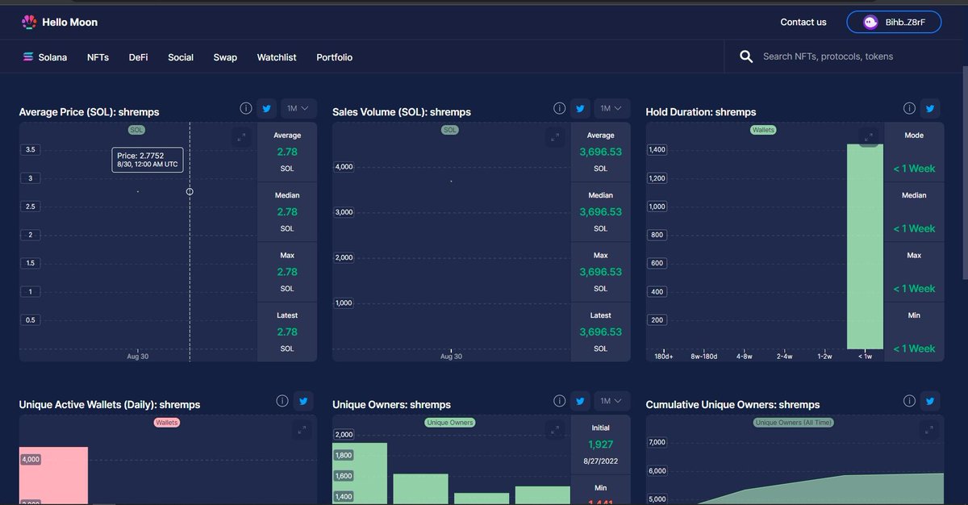This screenshot has height=505, width=968.
Task: Click the search NFTs input field
Action: click(831, 56)
